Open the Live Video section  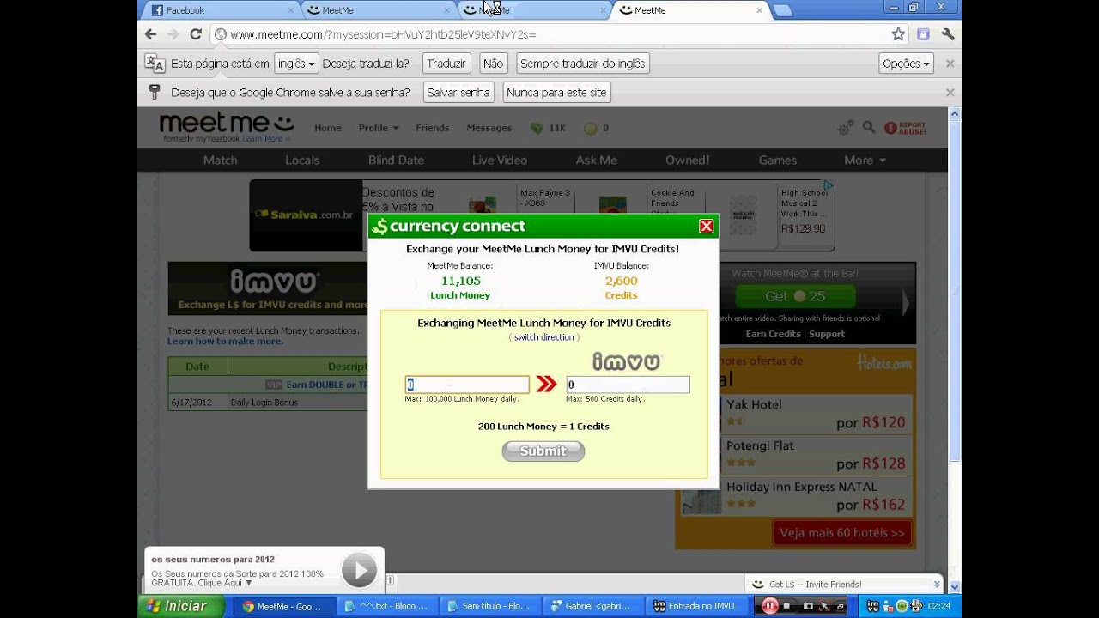(500, 160)
